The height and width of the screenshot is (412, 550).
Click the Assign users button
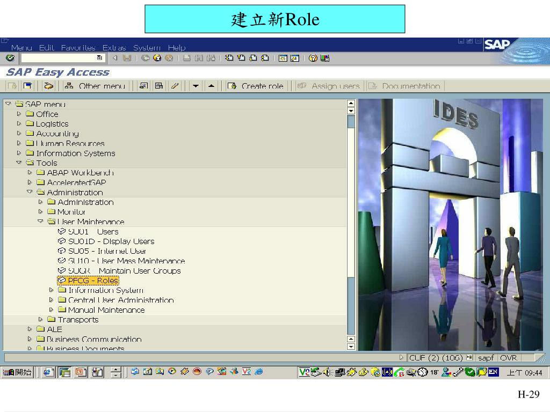329,86
